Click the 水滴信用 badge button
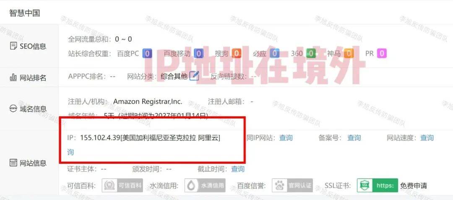This screenshot has width=453, height=200. tap(205, 186)
